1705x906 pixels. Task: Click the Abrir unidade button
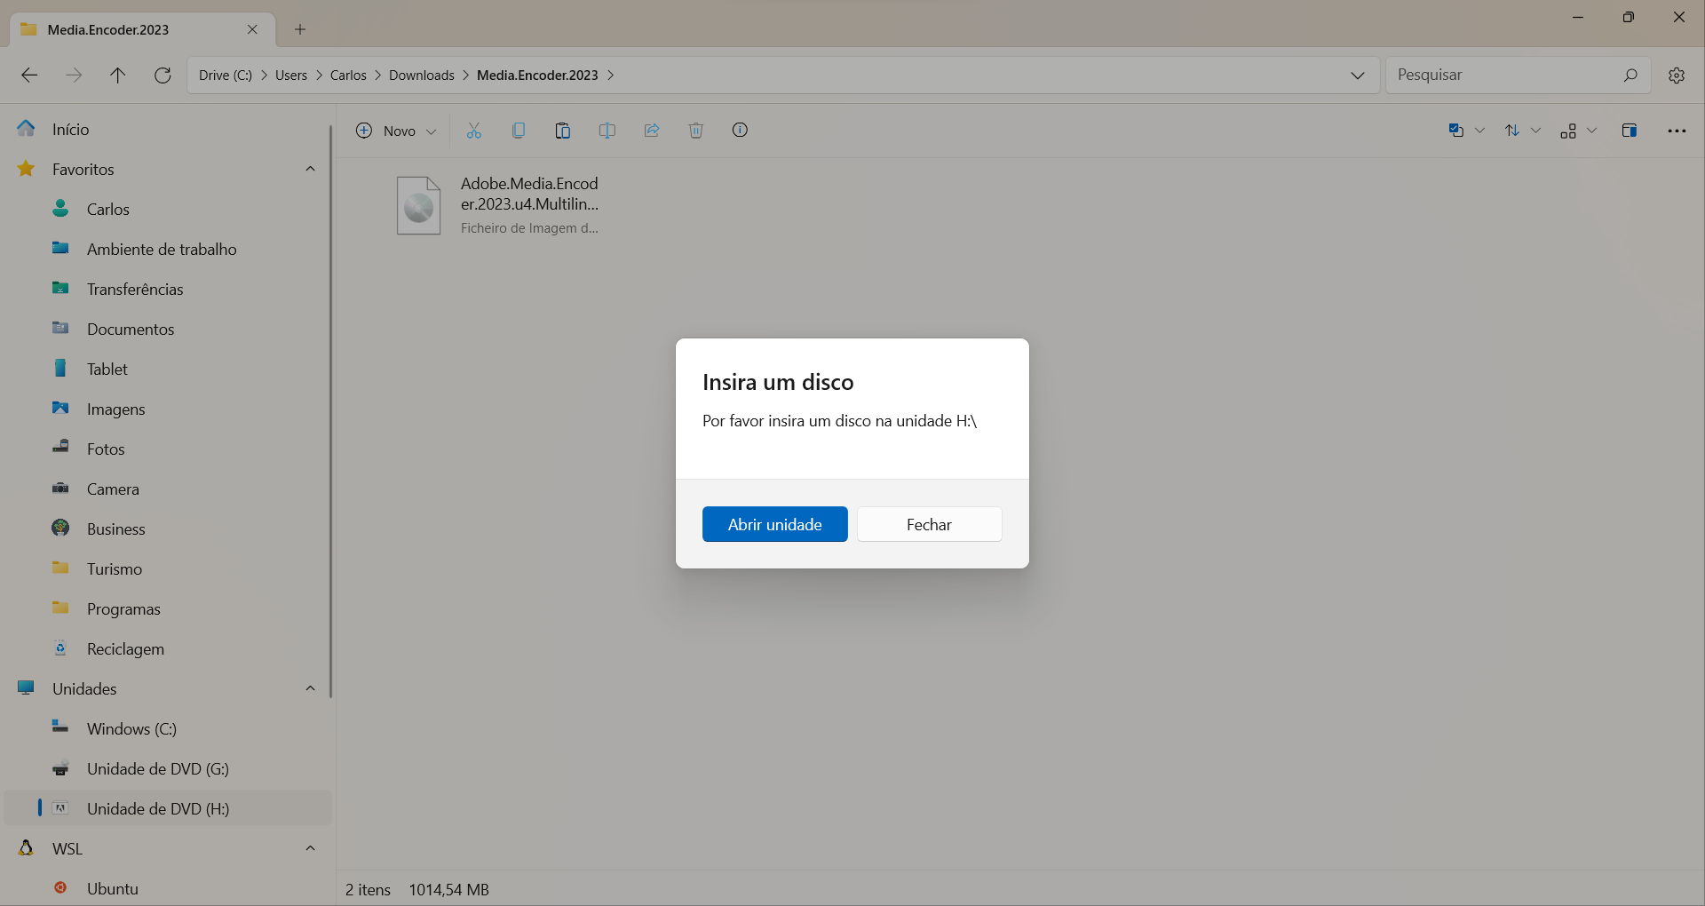pyautogui.click(x=774, y=524)
